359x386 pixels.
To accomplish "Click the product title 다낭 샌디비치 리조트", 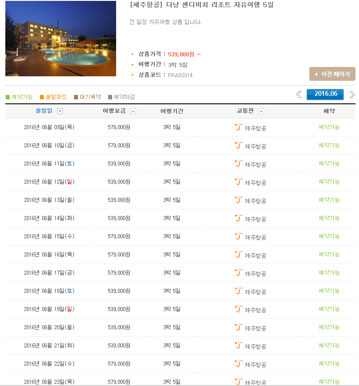I will coord(199,5).
